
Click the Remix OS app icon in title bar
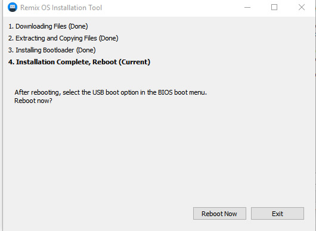tap(13, 8)
